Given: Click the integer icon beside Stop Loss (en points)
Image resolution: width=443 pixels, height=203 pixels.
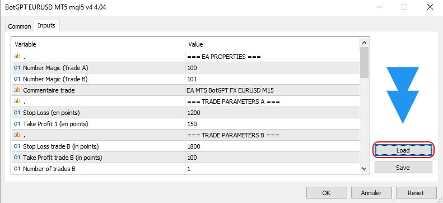Looking at the screenshot, I should (x=17, y=113).
